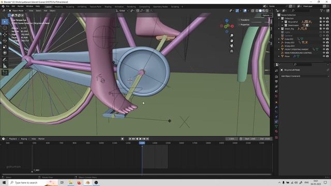This screenshot has height=186, width=331.
Task: Open the Global transform orientation dropdown
Action: tap(122, 10)
